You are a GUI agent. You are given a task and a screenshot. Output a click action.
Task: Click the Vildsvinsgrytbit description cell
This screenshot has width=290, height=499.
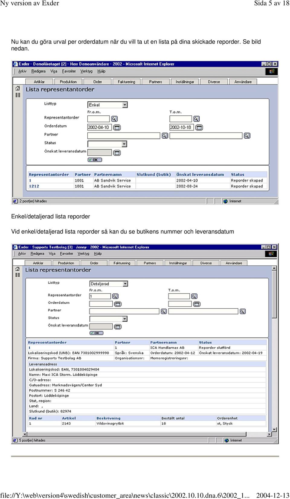pyautogui.click(x=110, y=423)
